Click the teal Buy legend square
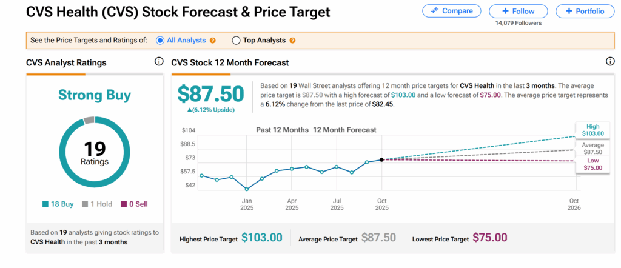 [x=46, y=204]
